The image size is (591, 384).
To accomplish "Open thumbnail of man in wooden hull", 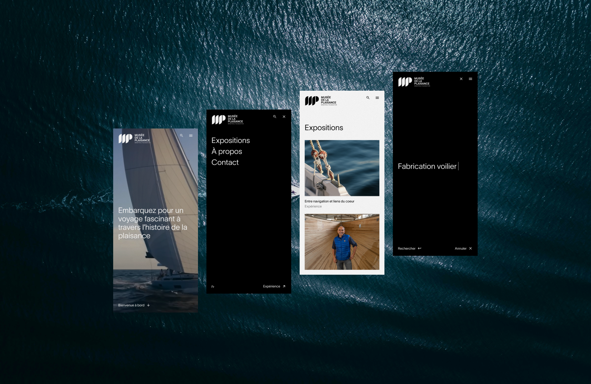I will click(342, 242).
